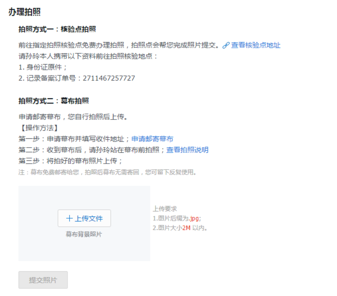
Task: Click the plus icon in the upload button
Action: pyautogui.click(x=70, y=219)
